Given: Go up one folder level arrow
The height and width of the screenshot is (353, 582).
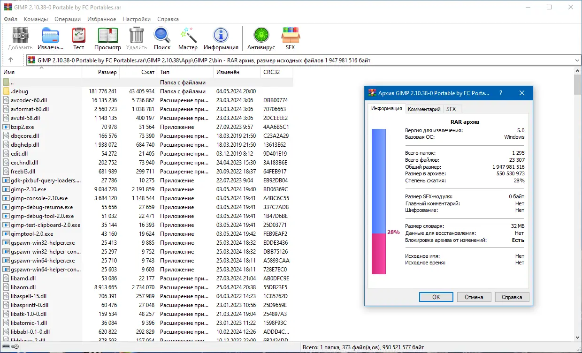Looking at the screenshot, I should tap(11, 60).
